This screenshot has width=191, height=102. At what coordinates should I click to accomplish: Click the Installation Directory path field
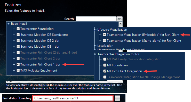[x=73, y=98]
